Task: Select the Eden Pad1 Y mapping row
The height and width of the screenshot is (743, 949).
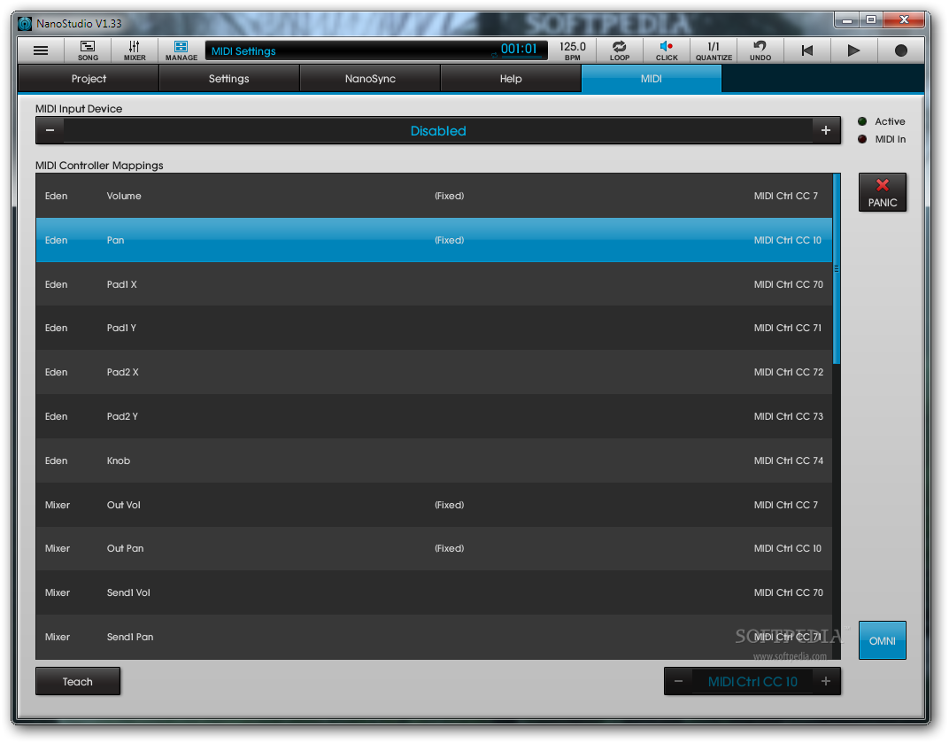Action: coord(434,328)
